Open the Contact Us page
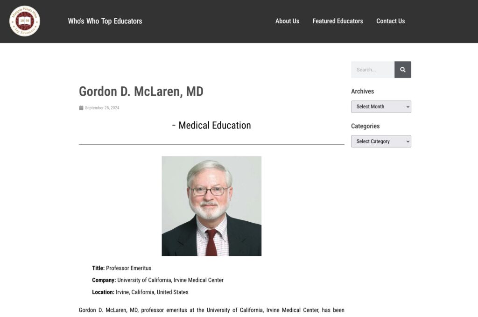478x317 pixels. point(391,21)
